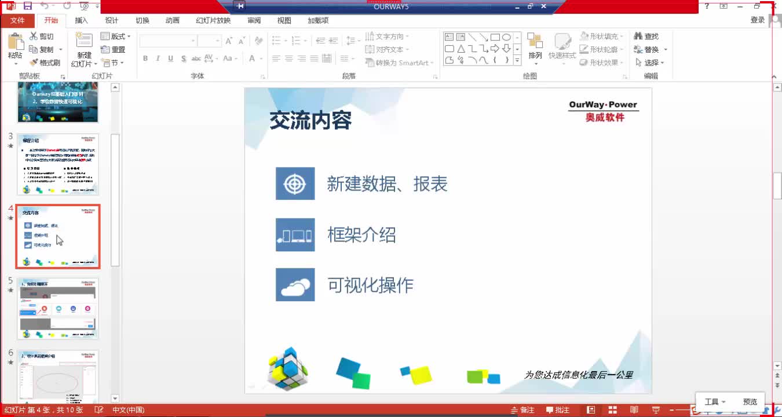Start Slide Show from the status bar

(656, 409)
